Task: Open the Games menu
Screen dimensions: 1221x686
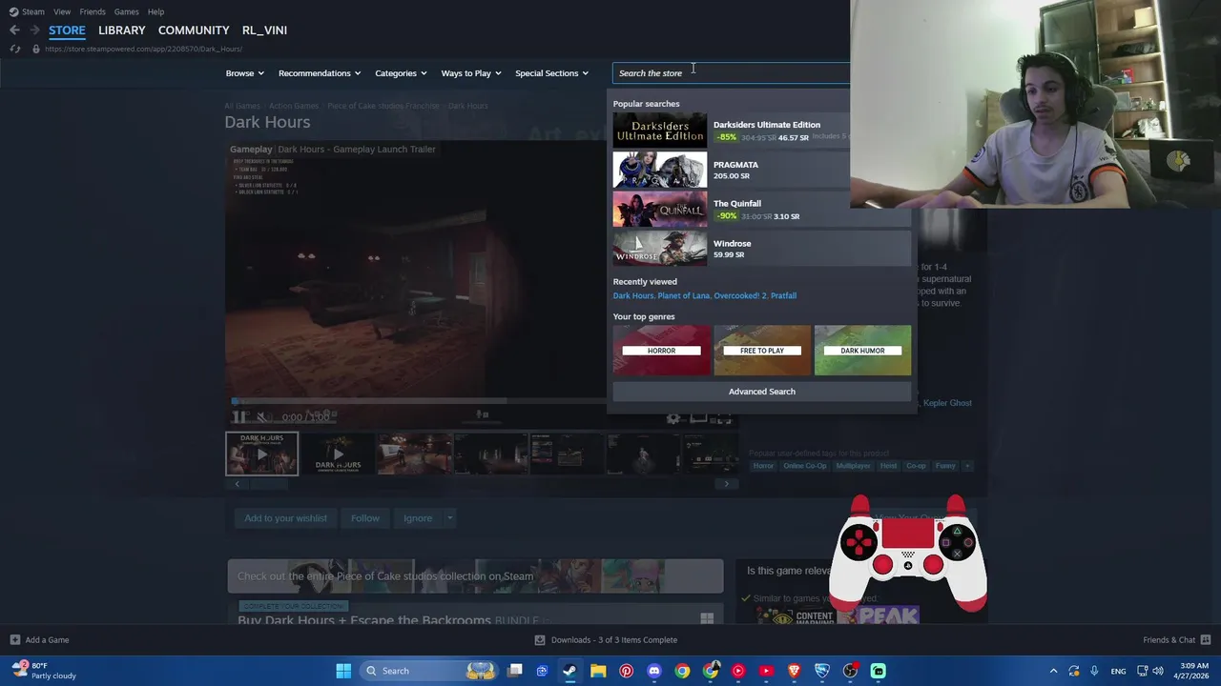Action: [126, 11]
